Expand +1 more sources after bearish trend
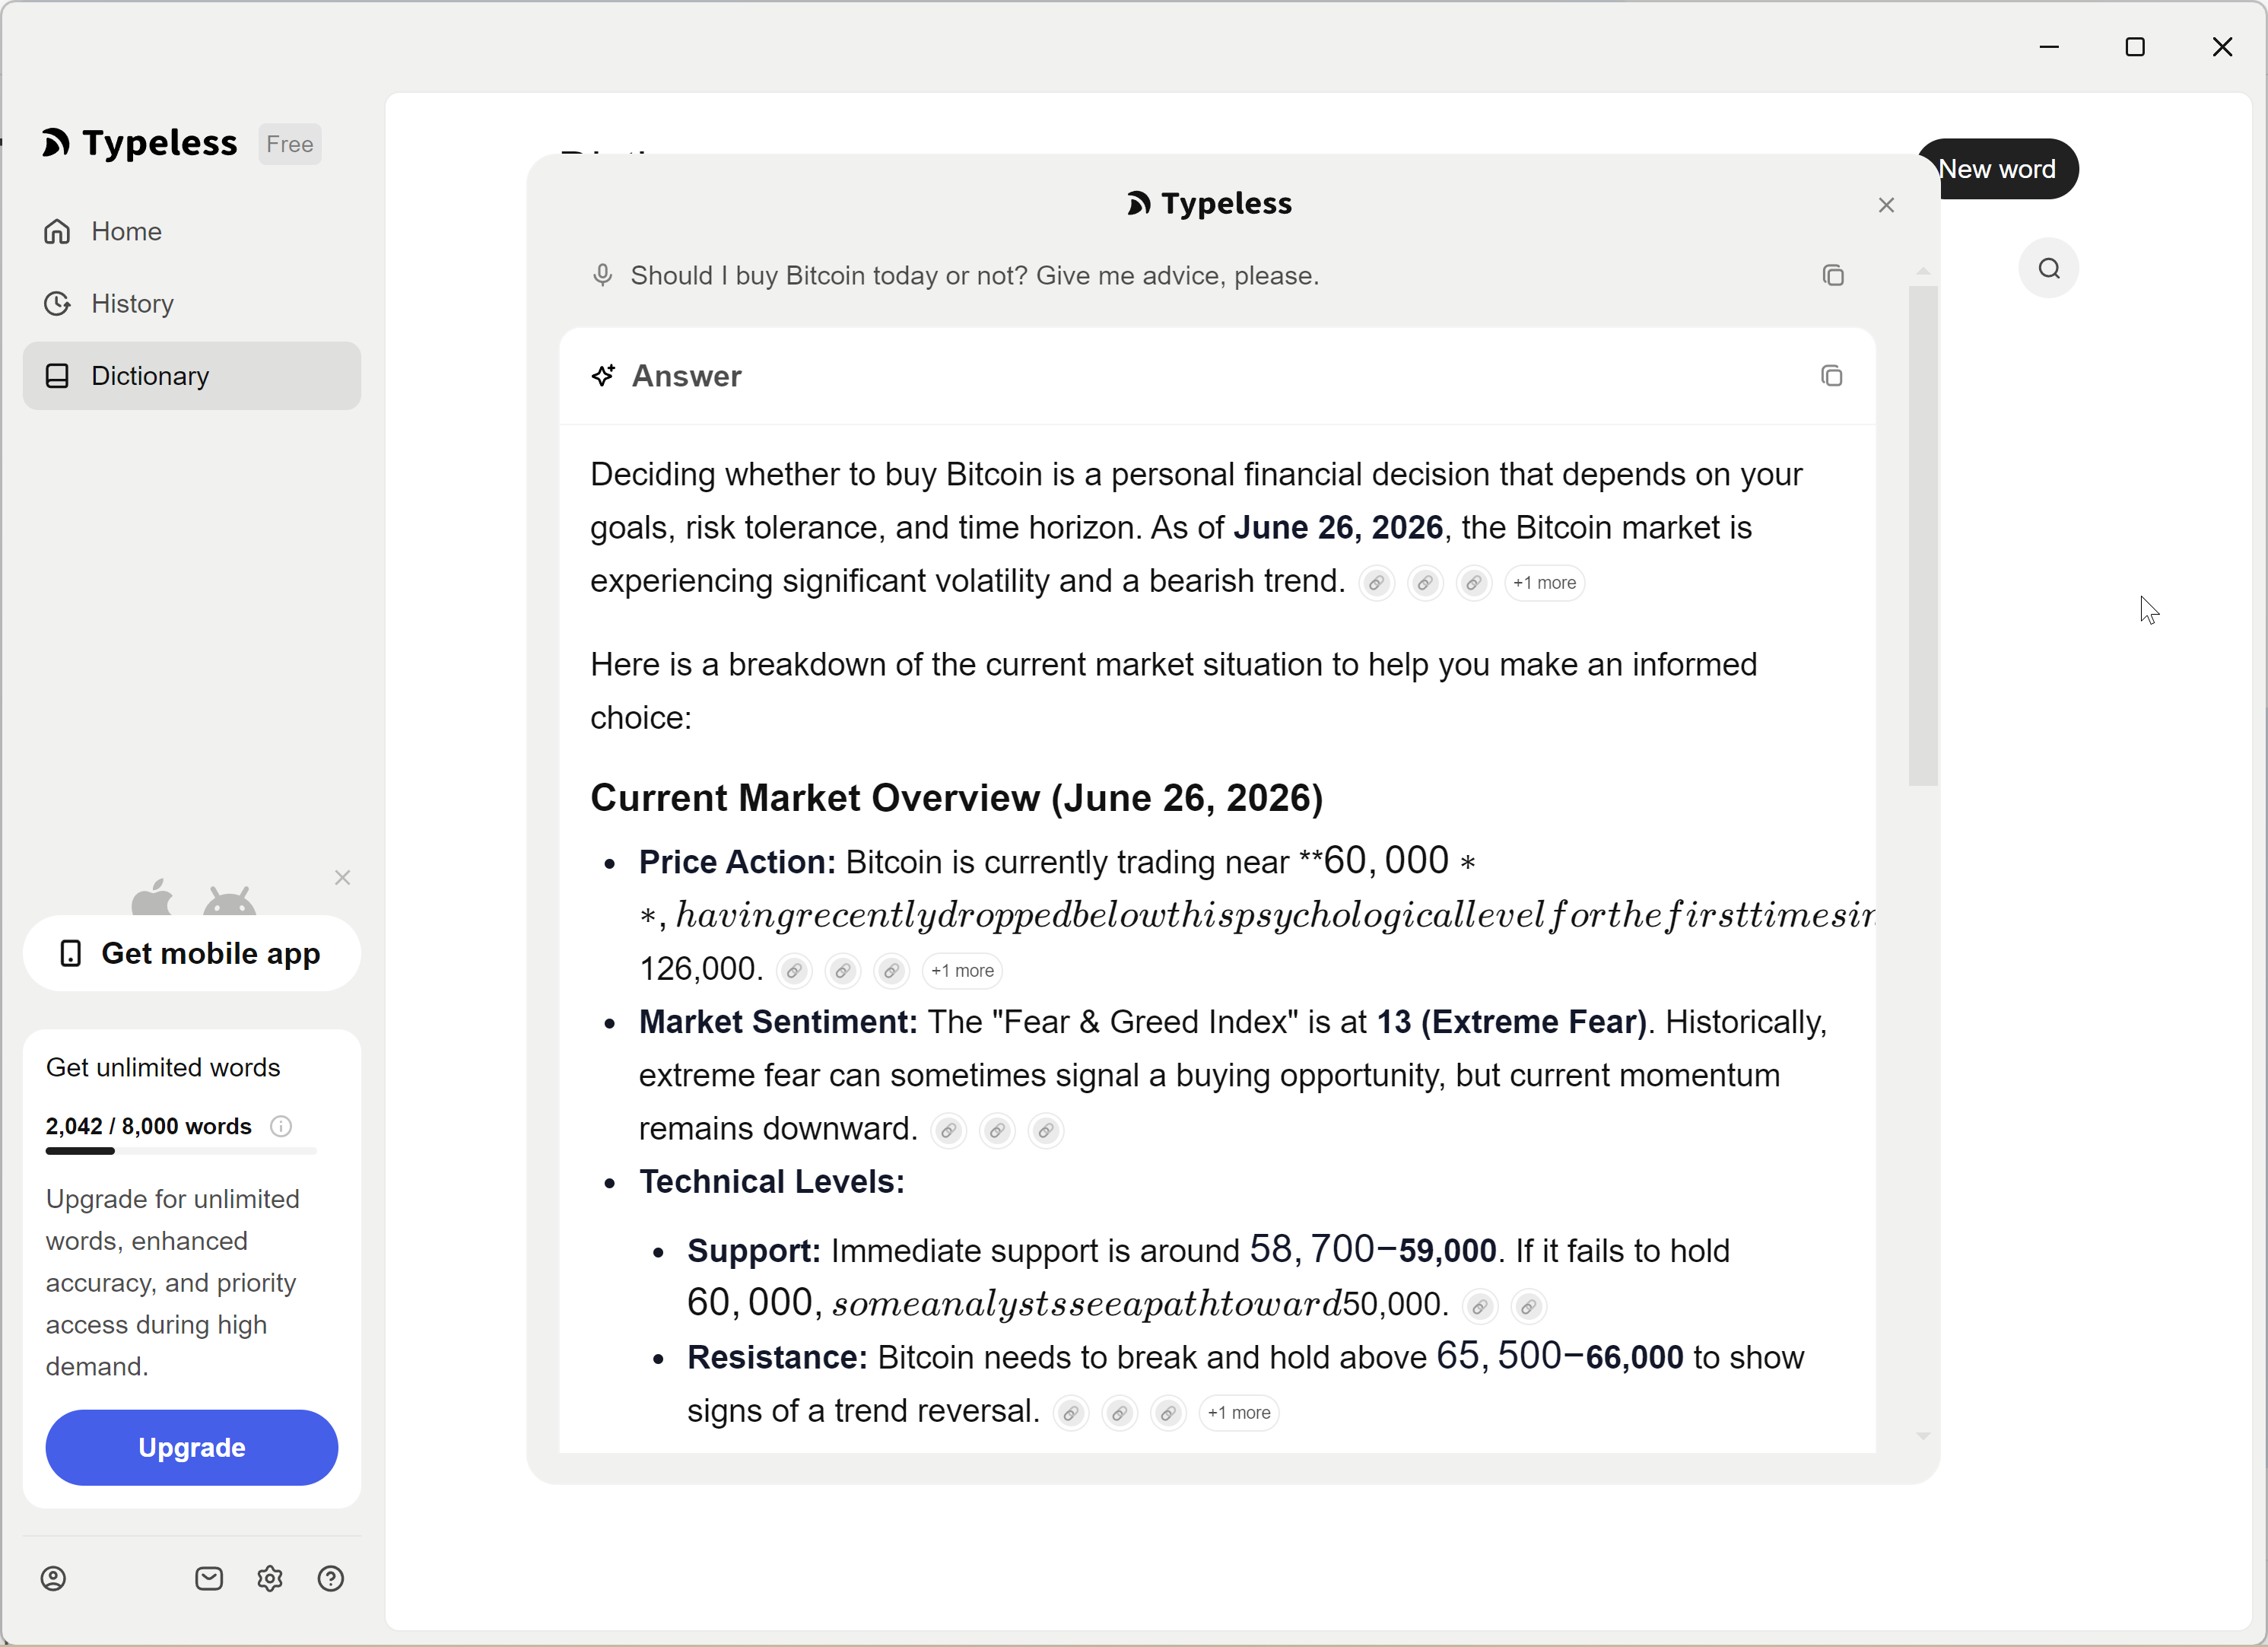 click(x=1544, y=583)
